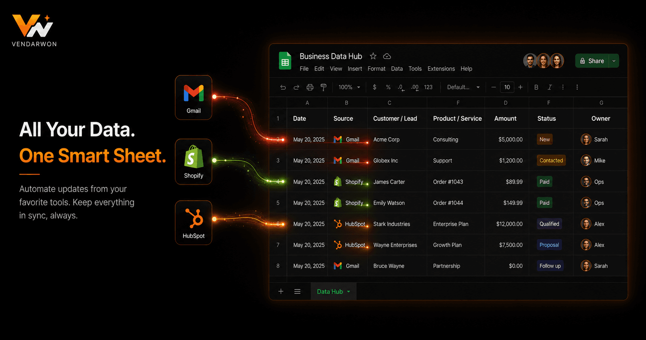The height and width of the screenshot is (340, 646).
Task: Select row 1 header number
Action: [278, 118]
